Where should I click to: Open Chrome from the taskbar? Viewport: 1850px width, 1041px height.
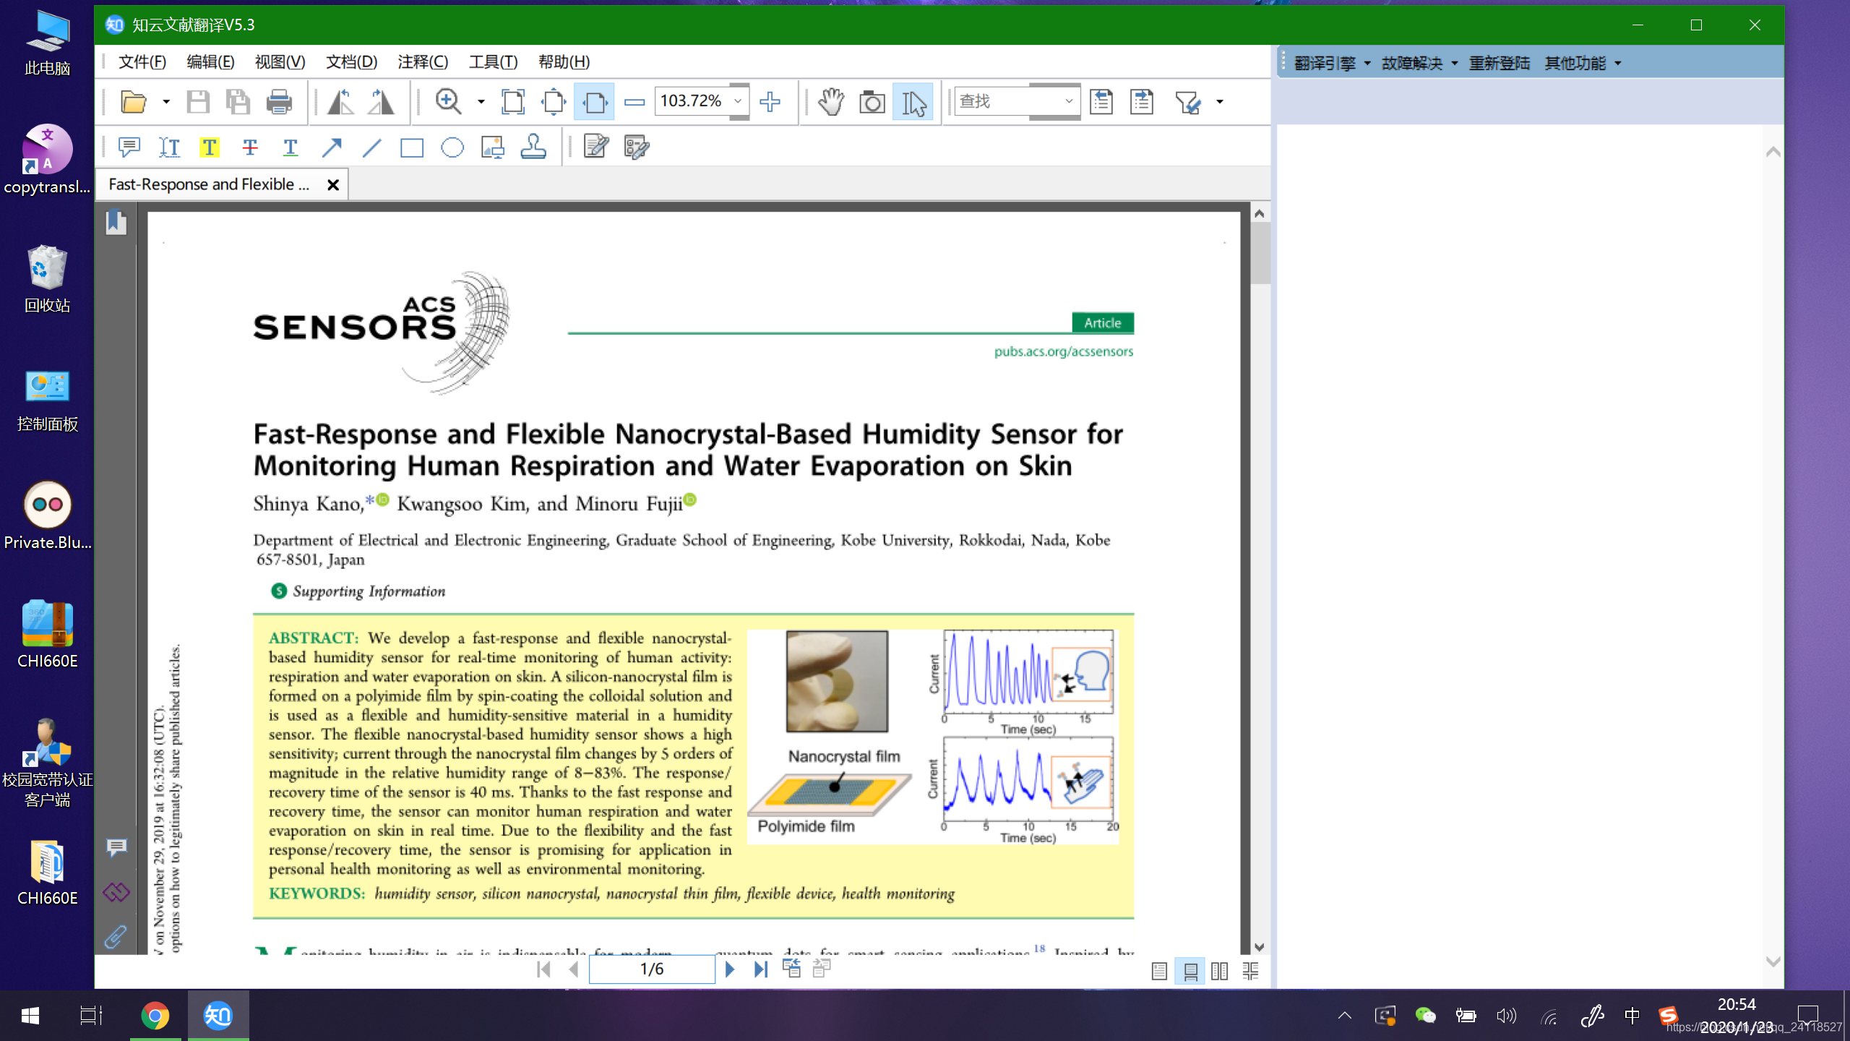click(155, 1016)
